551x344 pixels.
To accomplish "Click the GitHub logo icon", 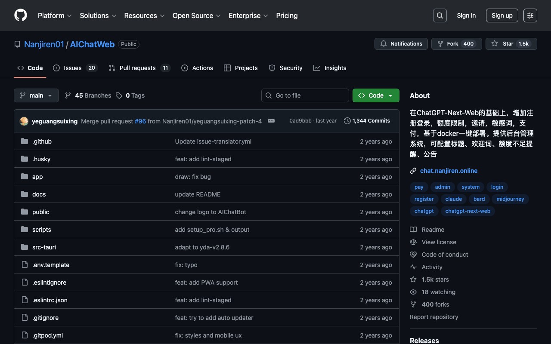I will tap(21, 15).
